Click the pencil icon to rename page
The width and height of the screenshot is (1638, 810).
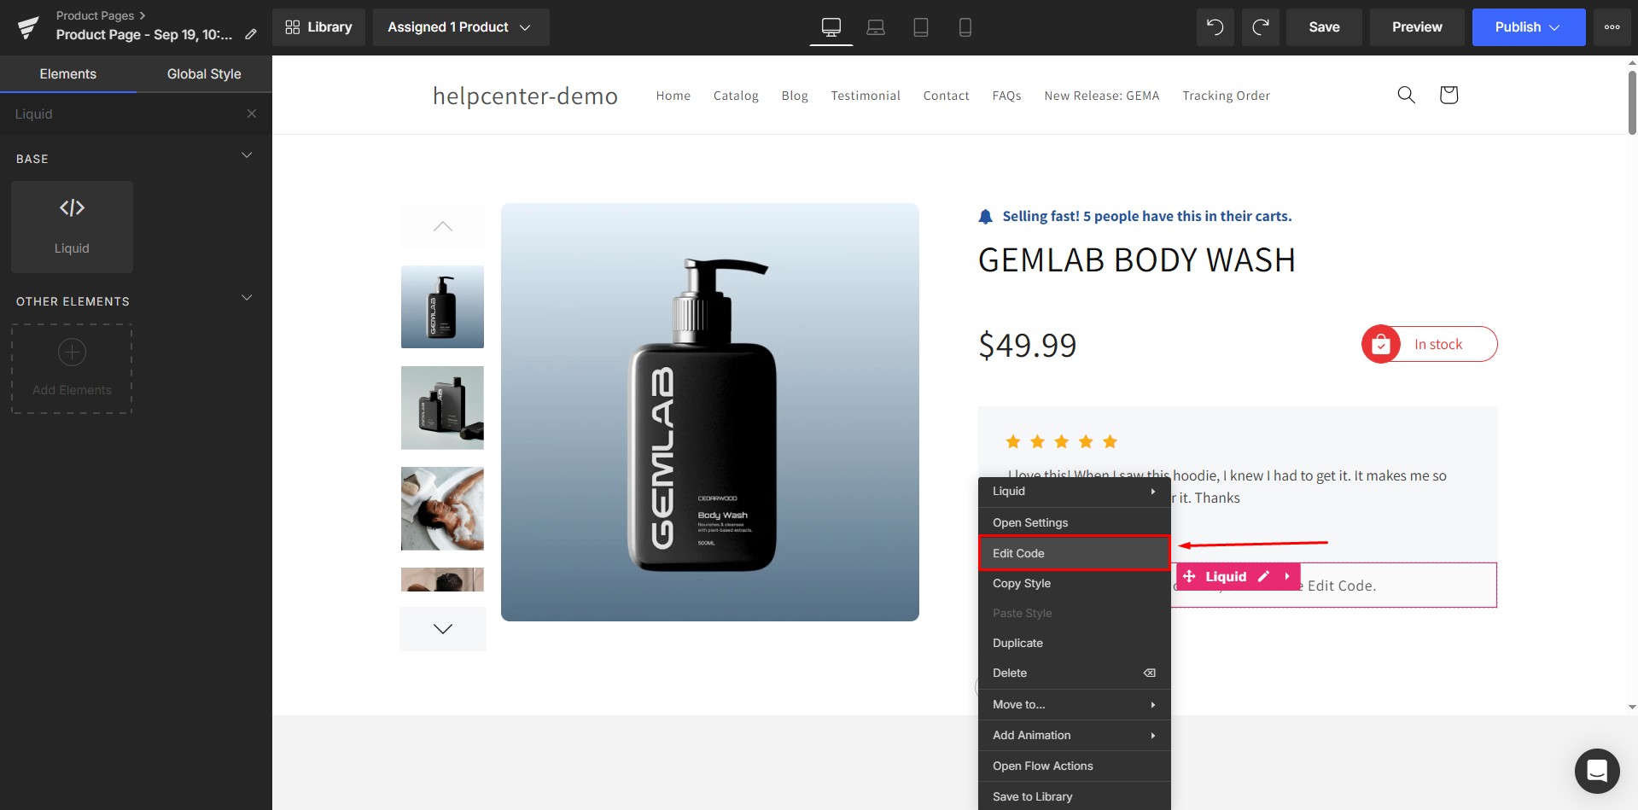251,35
